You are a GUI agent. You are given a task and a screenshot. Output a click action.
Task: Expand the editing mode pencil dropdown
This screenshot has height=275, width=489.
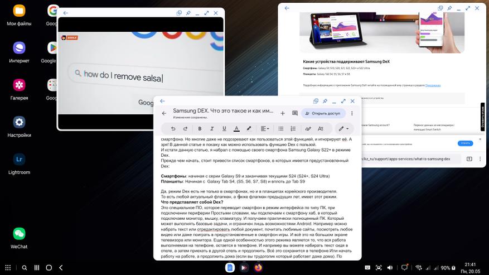pos(343,129)
